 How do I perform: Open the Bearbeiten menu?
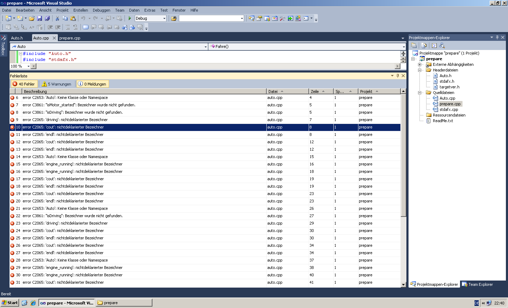pyautogui.click(x=25, y=10)
